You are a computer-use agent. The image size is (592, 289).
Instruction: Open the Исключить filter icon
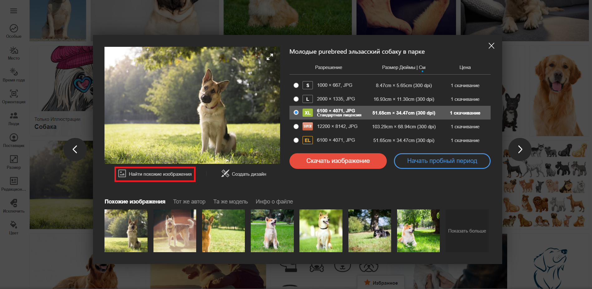[x=14, y=203]
